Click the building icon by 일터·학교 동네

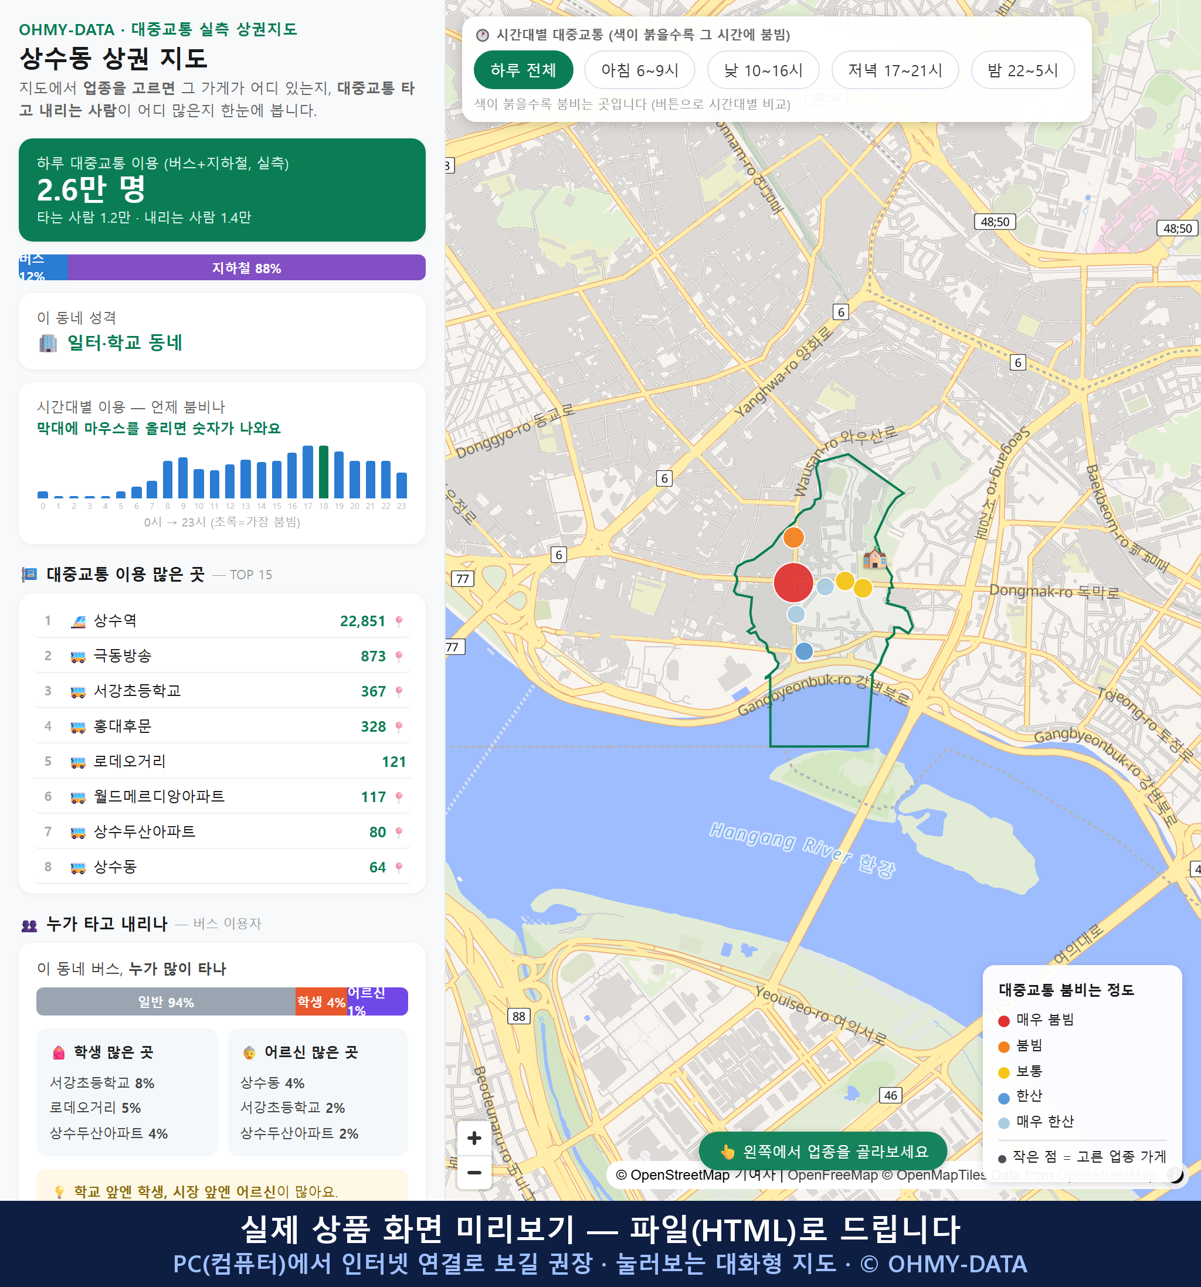pos(48,342)
